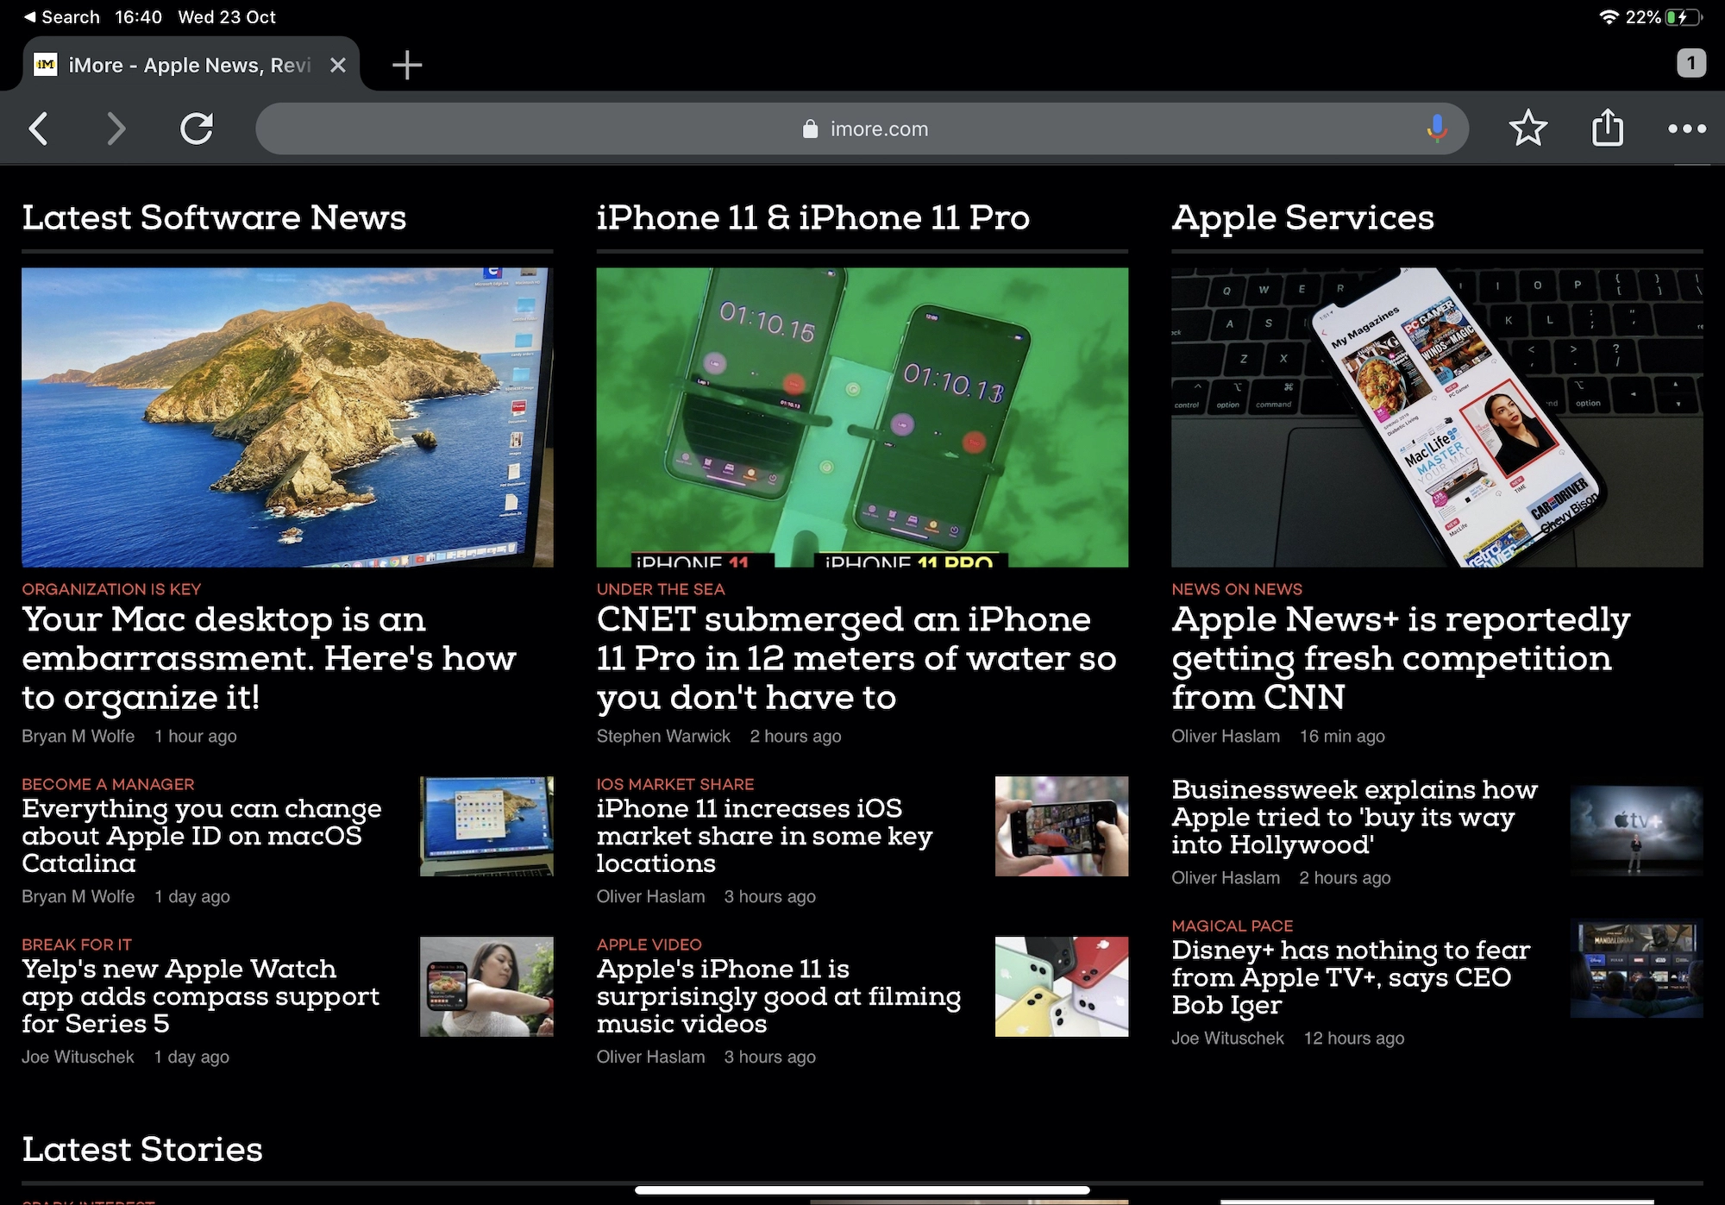Tap the browser forward arrow

click(x=116, y=129)
